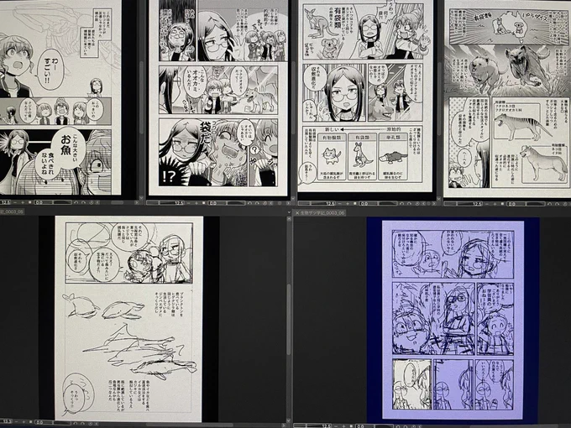Fit the _0003_06 blue sketch to its window
The width and height of the screenshot is (571, 428).
pyautogui.click(x=351, y=426)
